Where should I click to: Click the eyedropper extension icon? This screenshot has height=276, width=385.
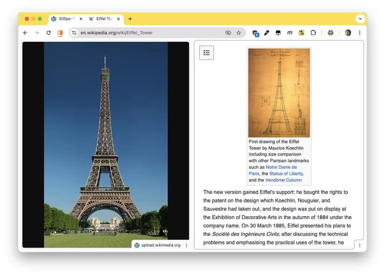click(266, 33)
